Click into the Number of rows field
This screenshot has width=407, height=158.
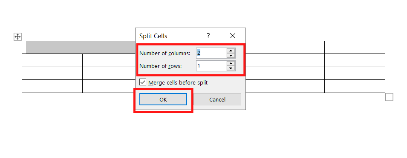click(x=211, y=66)
